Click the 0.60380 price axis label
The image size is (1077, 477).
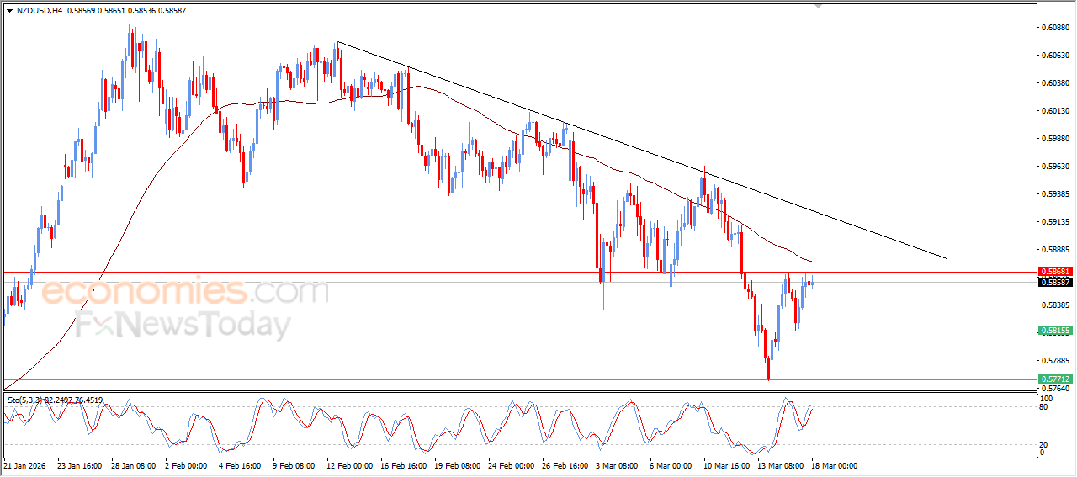pyautogui.click(x=1055, y=83)
